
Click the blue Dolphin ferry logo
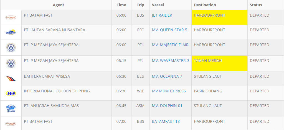coord(11,108)
